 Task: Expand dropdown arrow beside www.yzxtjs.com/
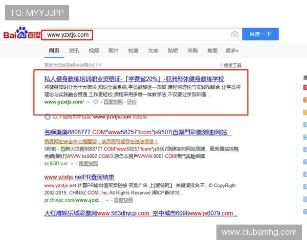pyautogui.click(x=88, y=102)
